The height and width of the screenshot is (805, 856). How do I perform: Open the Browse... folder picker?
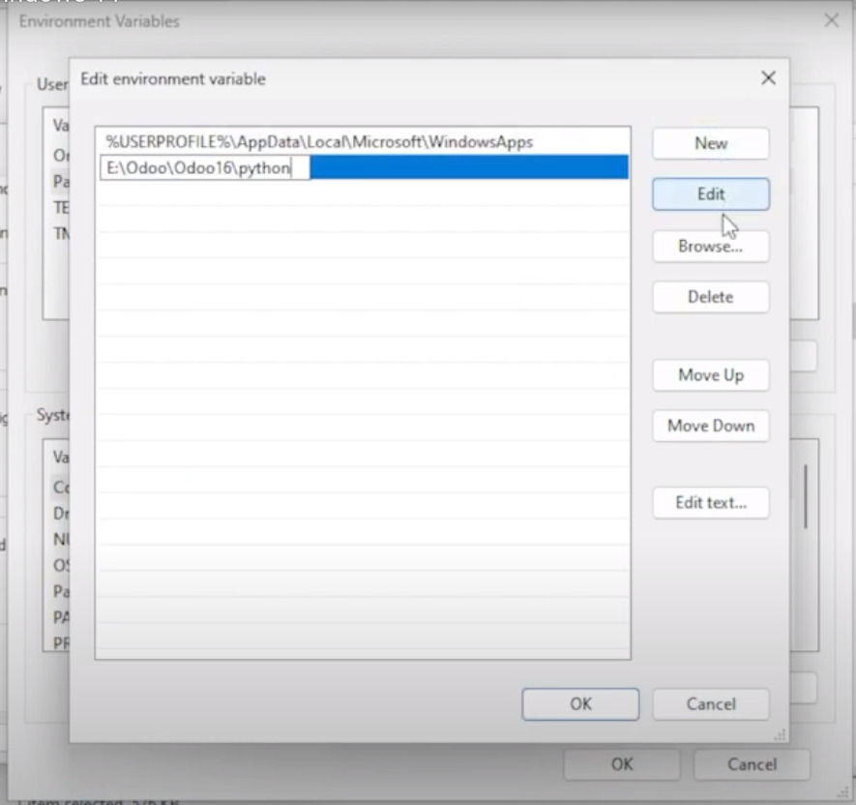pos(710,247)
